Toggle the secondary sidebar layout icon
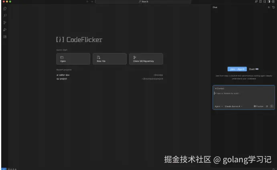The width and height of the screenshot is (277, 170). [x=269, y=2]
